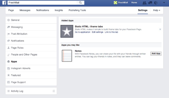This screenshot has height=98, width=169.
Task: Click the Facebook logo icon
Action: coord(4,3)
